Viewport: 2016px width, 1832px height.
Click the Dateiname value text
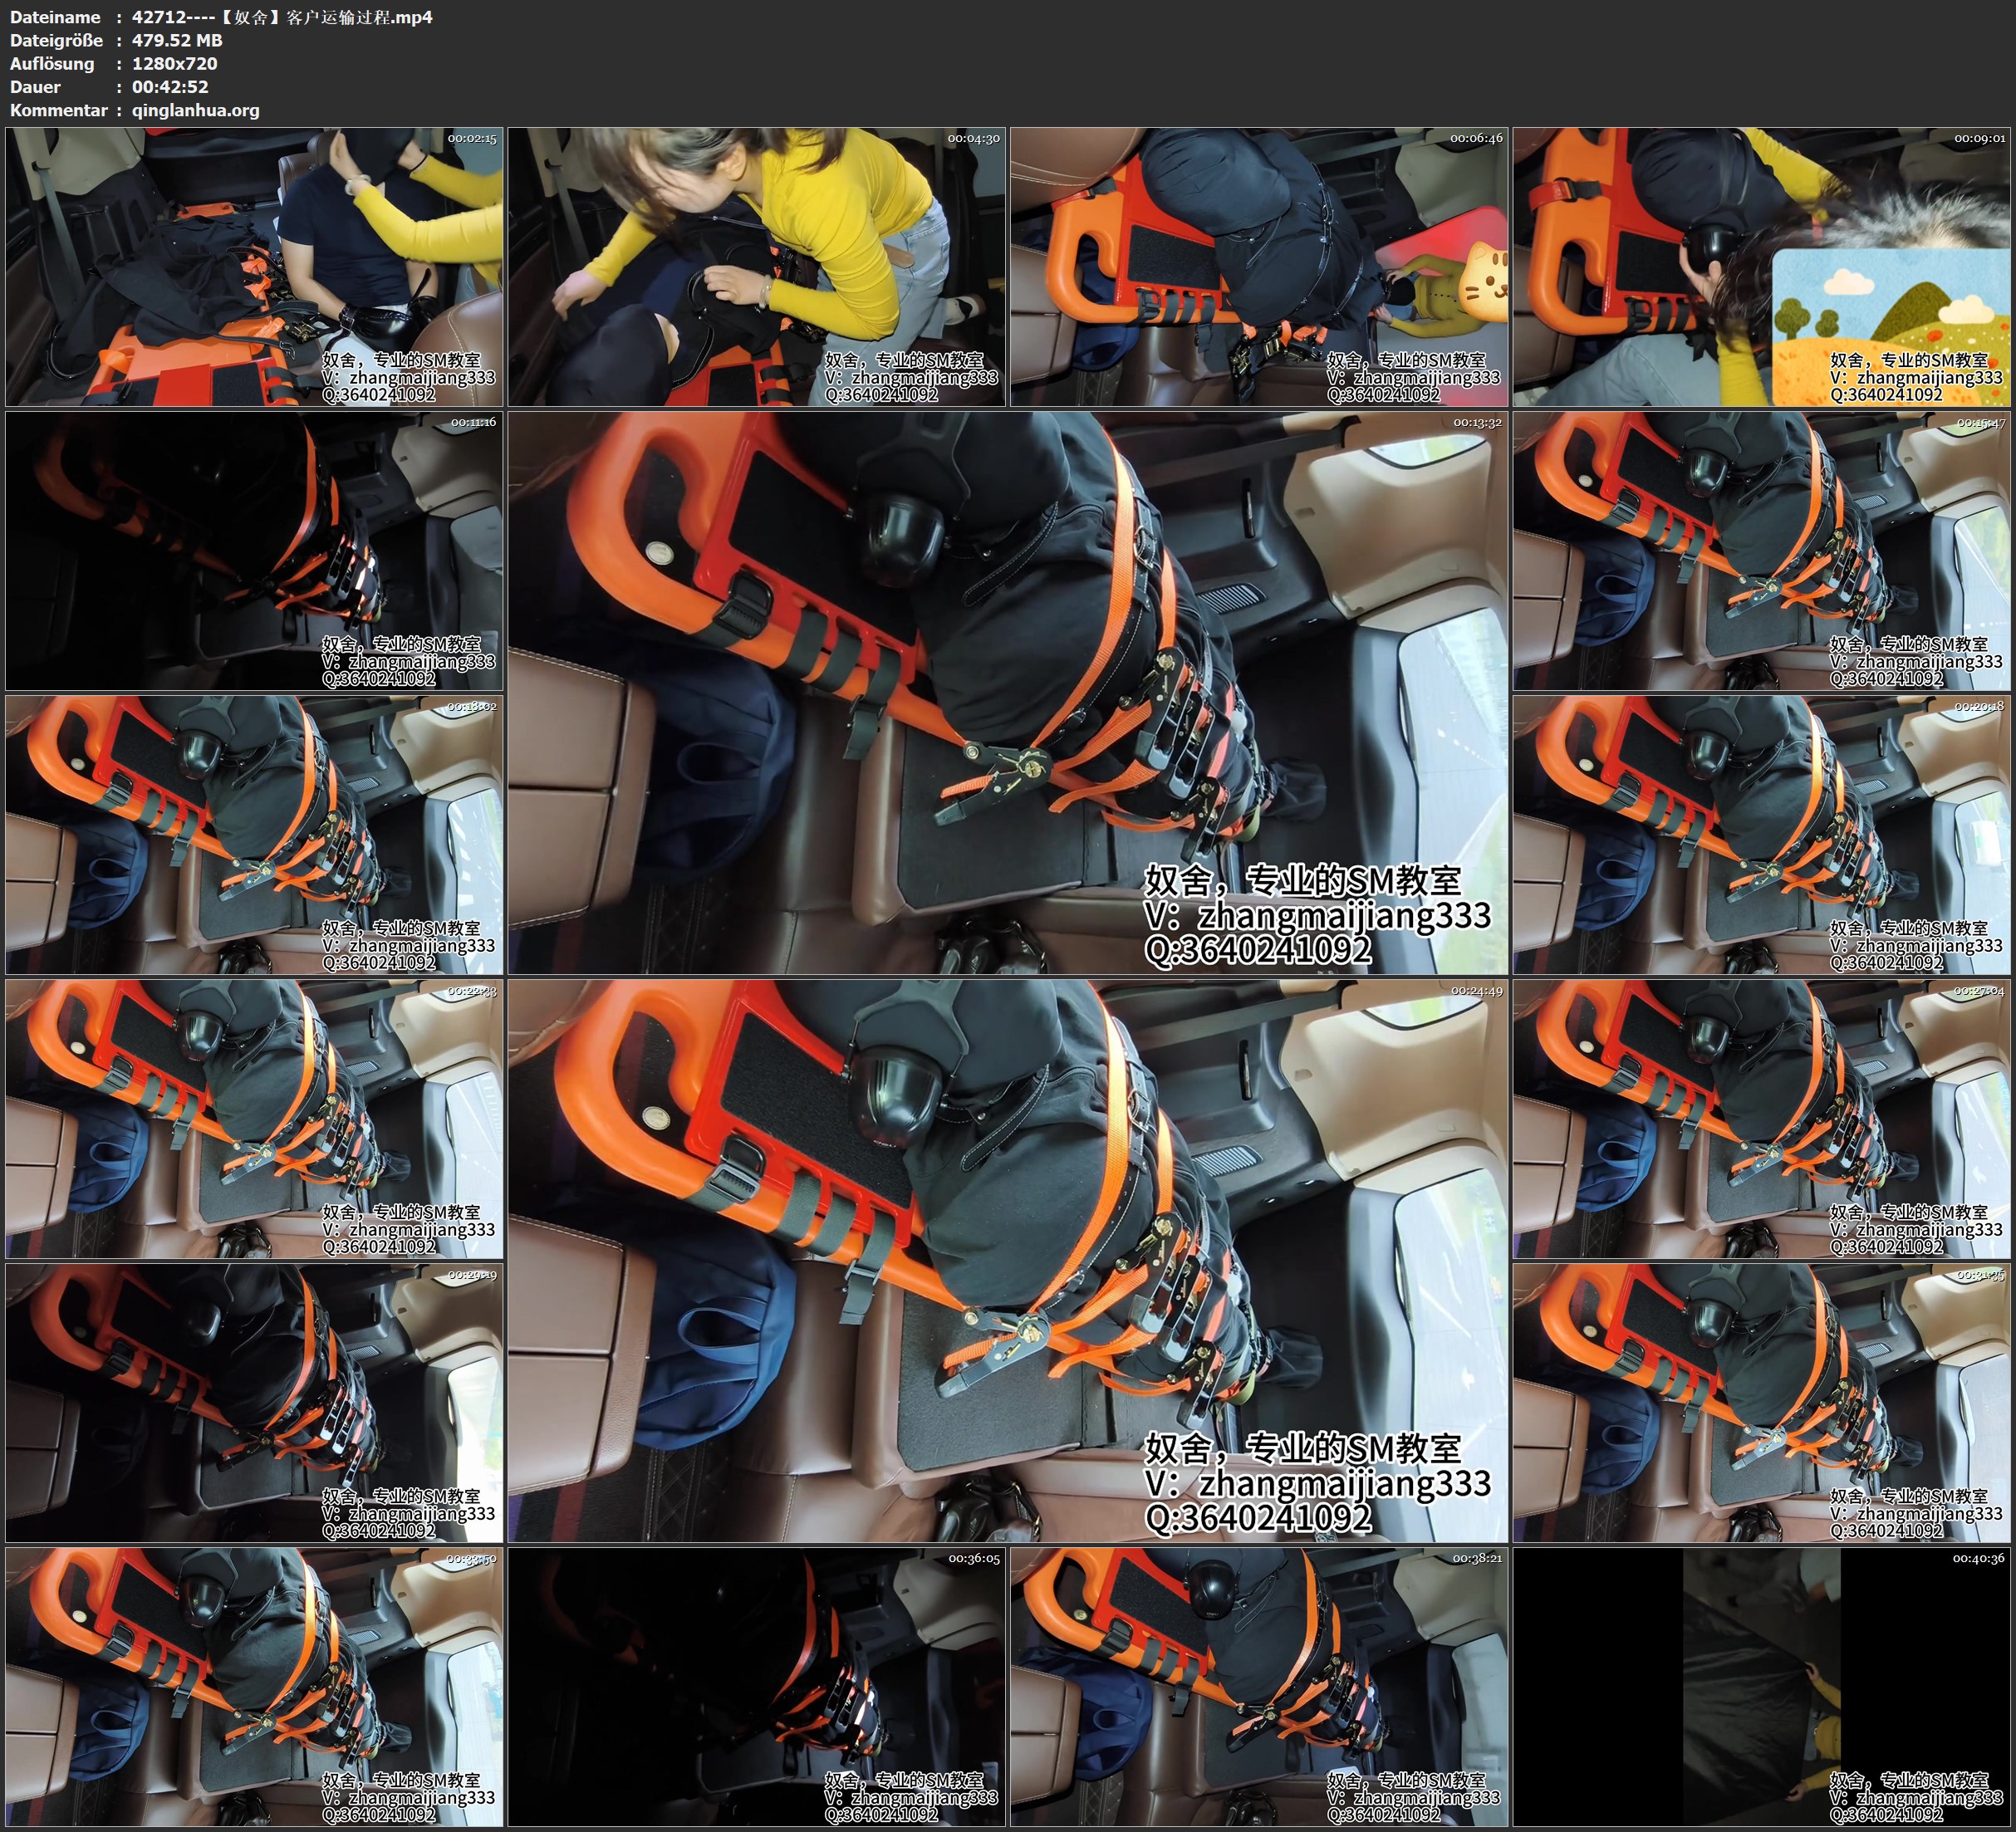(282, 17)
